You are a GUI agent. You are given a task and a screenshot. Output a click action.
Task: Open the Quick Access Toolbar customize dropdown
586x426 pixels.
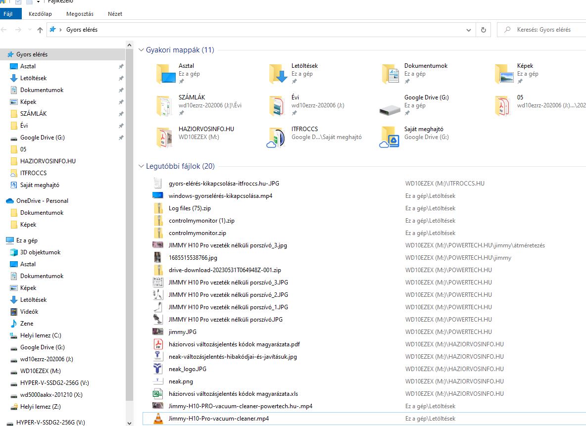[x=39, y=2]
